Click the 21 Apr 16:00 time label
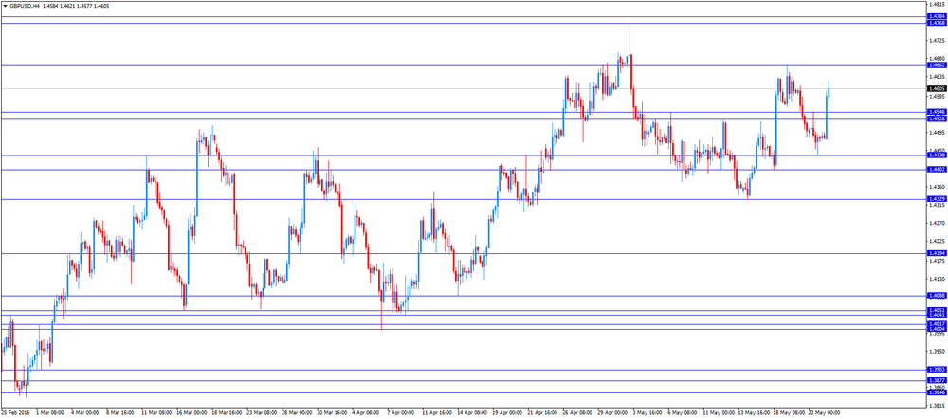The width and height of the screenshot is (948, 419). [541, 413]
